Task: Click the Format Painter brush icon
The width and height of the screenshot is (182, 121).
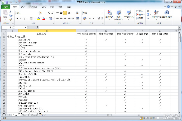Action: 11,19
